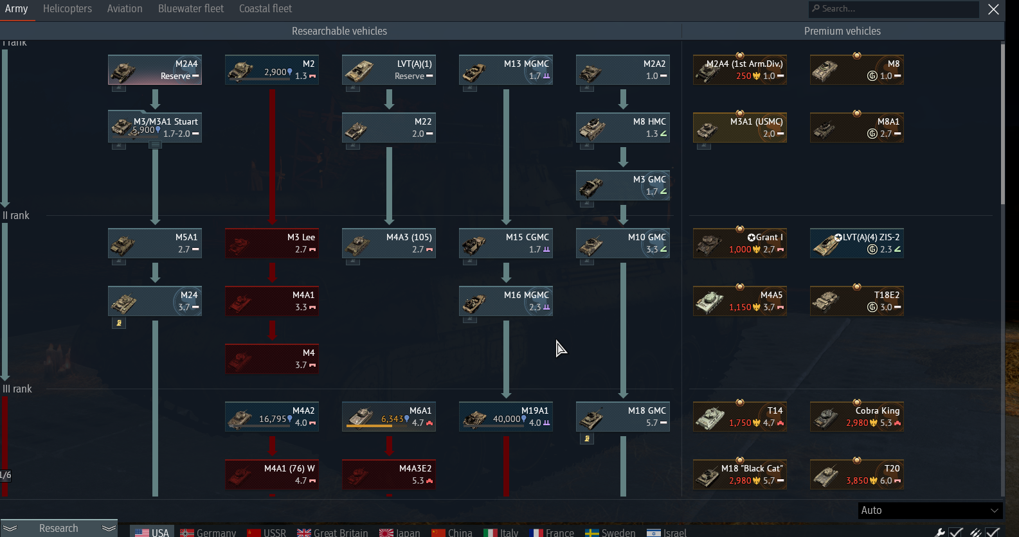Click the vehicle Search field
This screenshot has height=537, width=1019.
click(x=894, y=9)
